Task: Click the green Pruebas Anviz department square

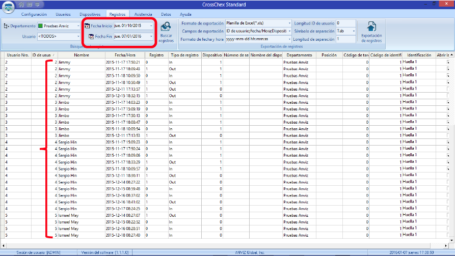Action: (x=40, y=26)
